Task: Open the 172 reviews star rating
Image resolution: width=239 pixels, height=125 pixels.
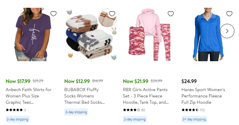Action: [190, 110]
